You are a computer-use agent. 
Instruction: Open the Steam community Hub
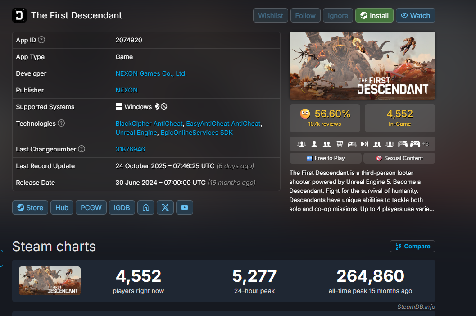tap(62, 207)
